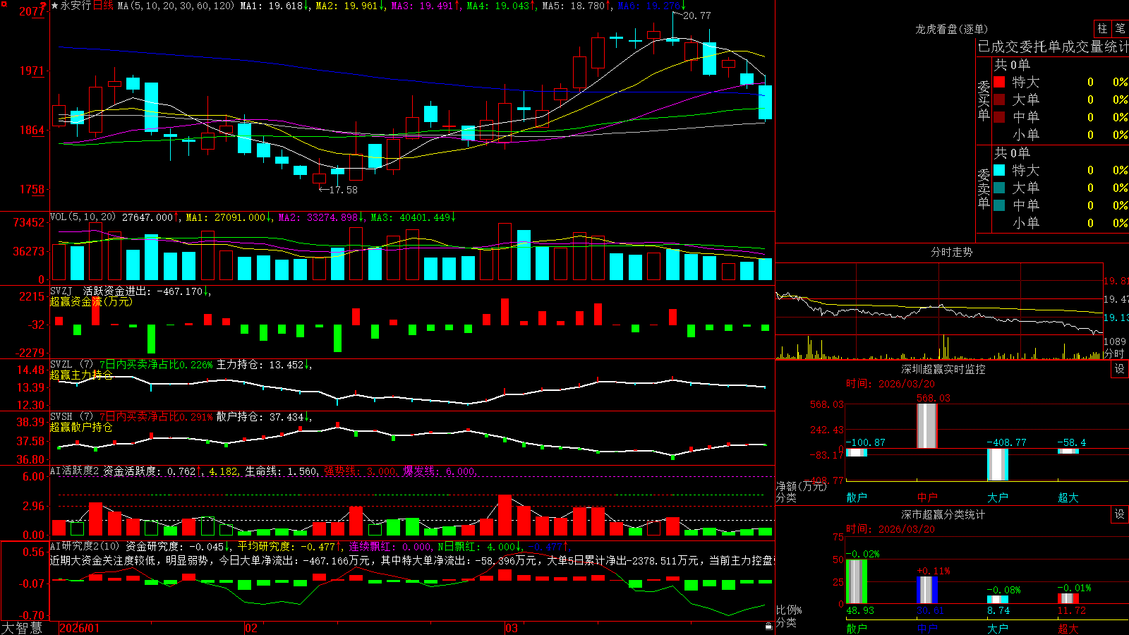
Task: Jump to the 2026/01 timeline marker
Action: [80, 628]
